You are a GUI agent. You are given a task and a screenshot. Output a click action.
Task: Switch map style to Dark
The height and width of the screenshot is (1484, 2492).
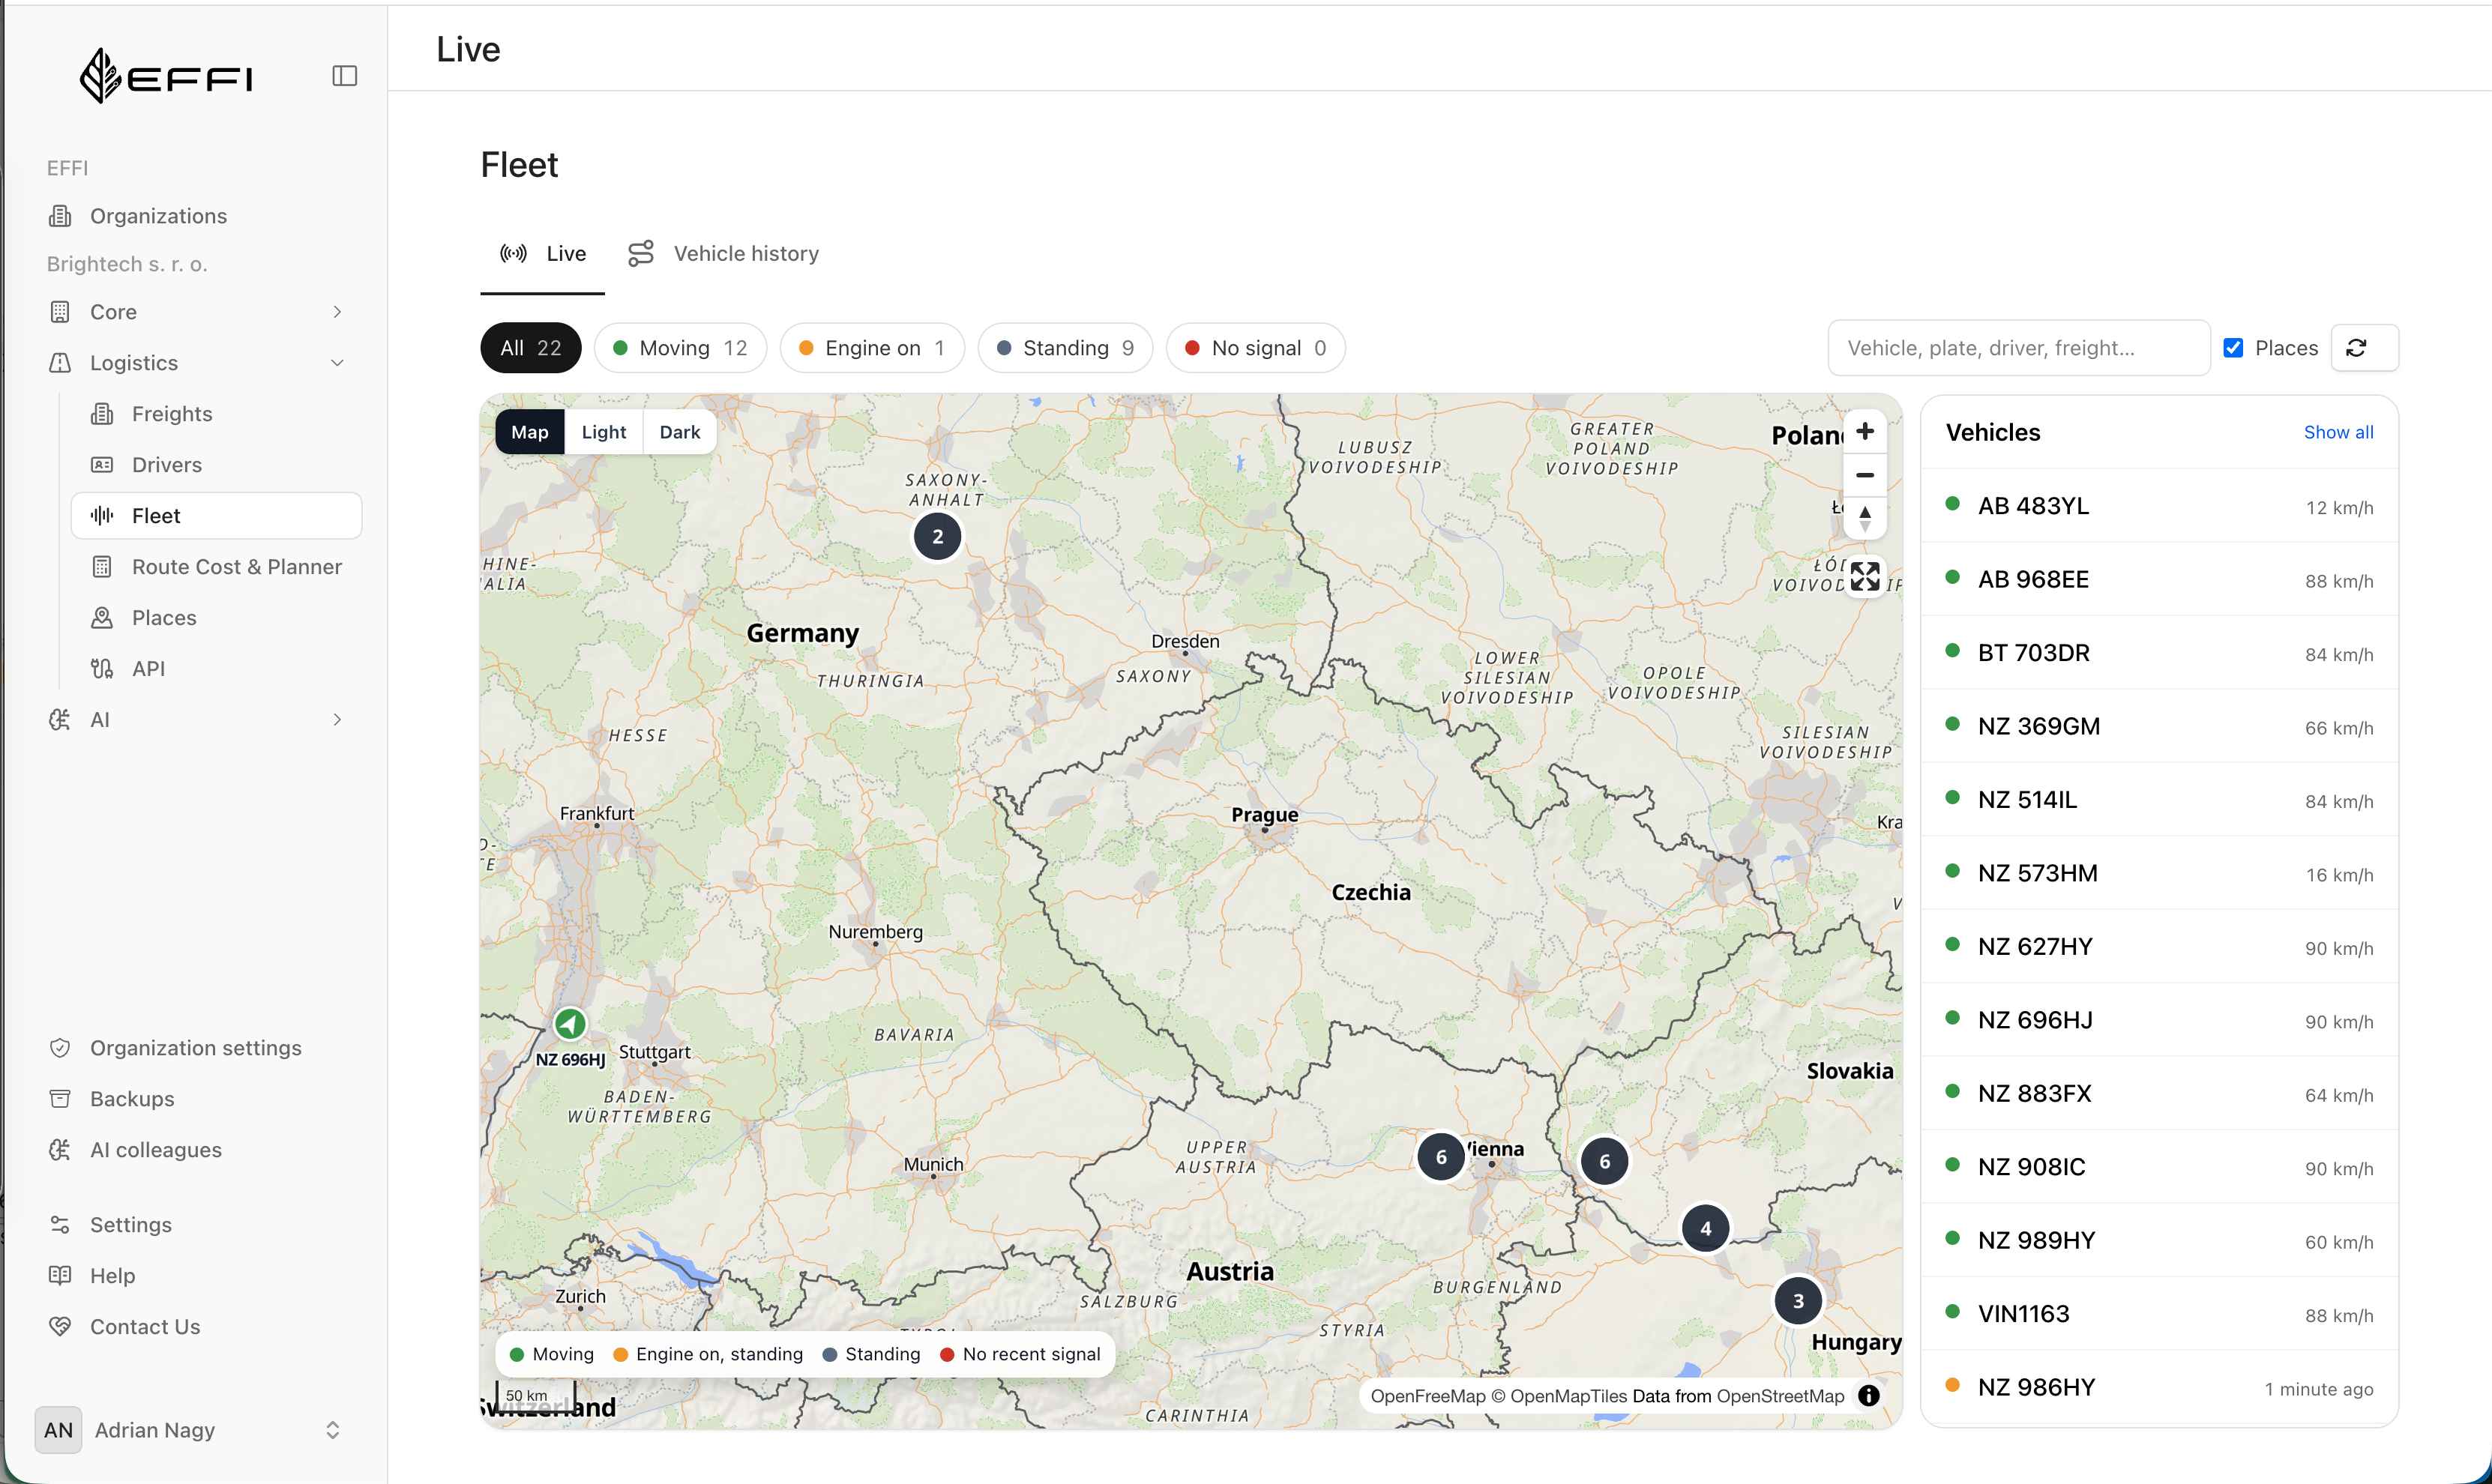click(679, 432)
